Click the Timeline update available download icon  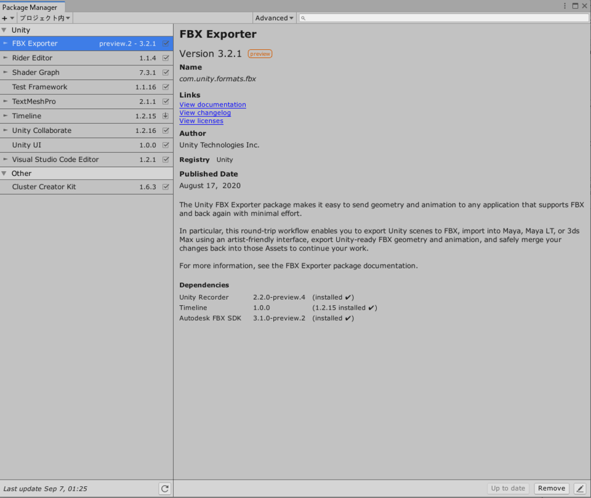click(x=166, y=116)
